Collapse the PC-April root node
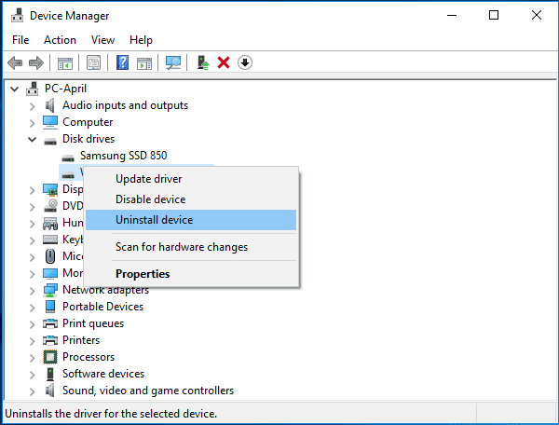The height and width of the screenshot is (425, 559). (14, 89)
